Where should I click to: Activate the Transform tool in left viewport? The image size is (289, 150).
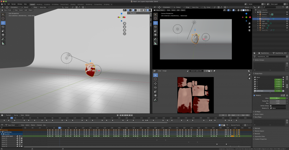click(3, 35)
